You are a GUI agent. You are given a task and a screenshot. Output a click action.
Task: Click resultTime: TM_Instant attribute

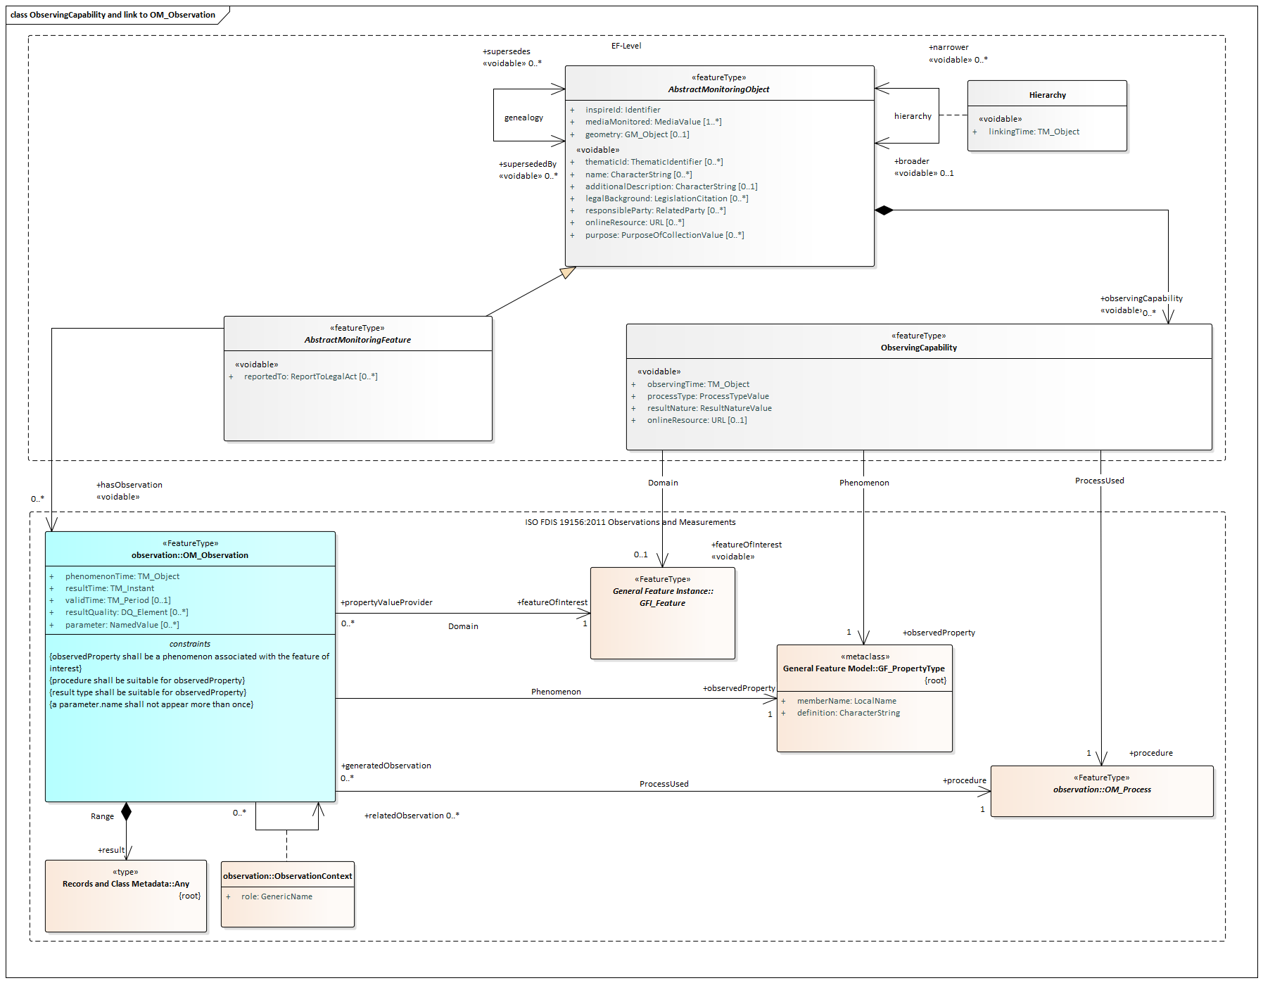point(110,588)
